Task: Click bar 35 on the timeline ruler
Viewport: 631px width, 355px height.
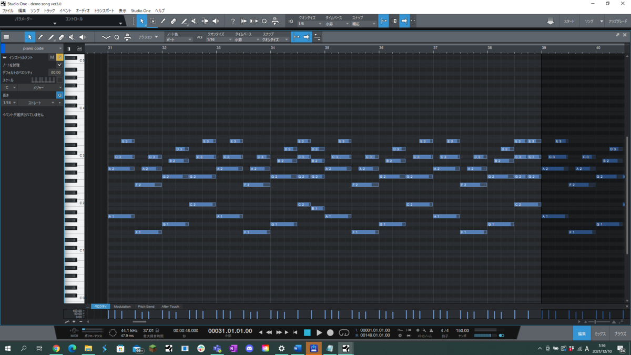Action: pos(327,48)
